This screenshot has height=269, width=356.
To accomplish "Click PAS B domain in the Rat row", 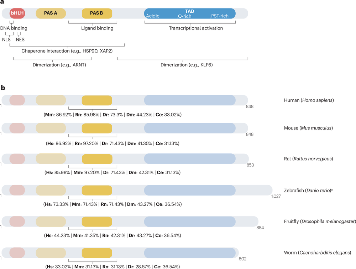I will 97,159.
